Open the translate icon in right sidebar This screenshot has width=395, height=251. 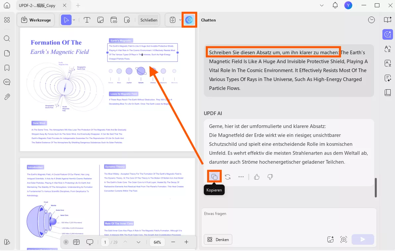tap(387, 49)
